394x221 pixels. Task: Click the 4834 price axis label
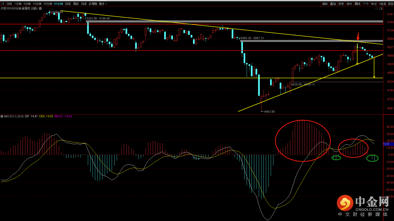[x=390, y=82]
